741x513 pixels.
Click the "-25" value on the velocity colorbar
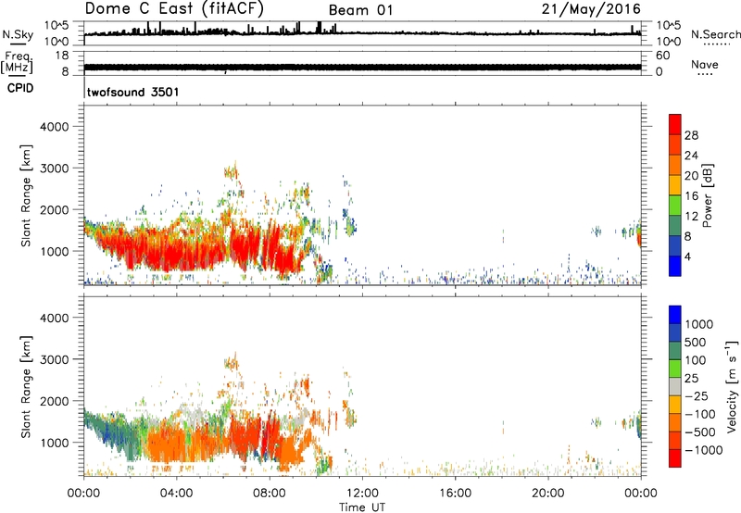coord(697,396)
